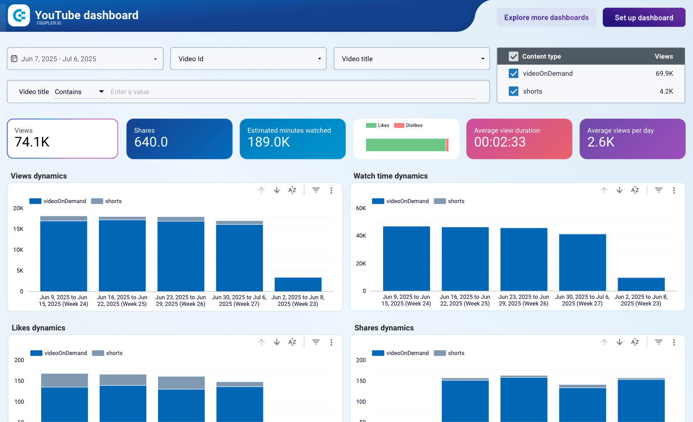
Task: Click the ascending sort arrow on Shares dynamics
Action: [604, 342]
